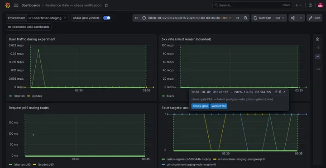326x168 pixels.
Task: Click green swatch for /shorten legend
Action: (x=10, y=96)
